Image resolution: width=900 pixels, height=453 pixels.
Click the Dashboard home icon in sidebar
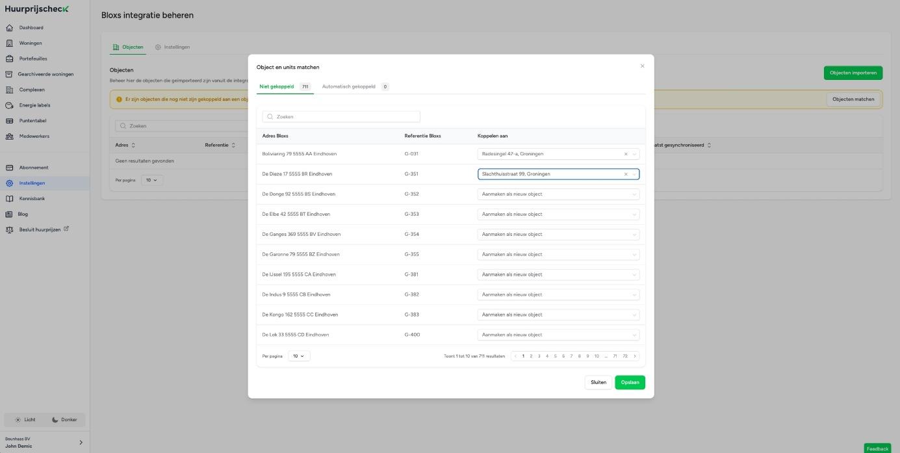(x=9, y=28)
